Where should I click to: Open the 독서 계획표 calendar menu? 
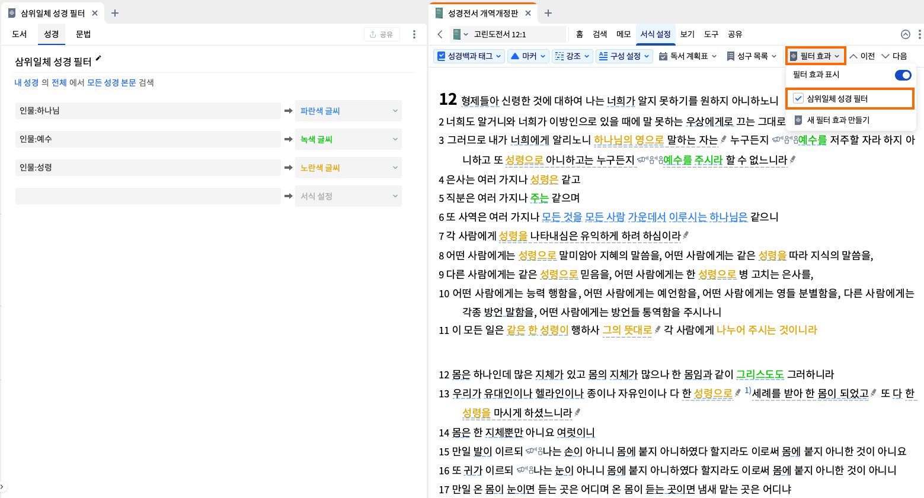[x=688, y=56]
